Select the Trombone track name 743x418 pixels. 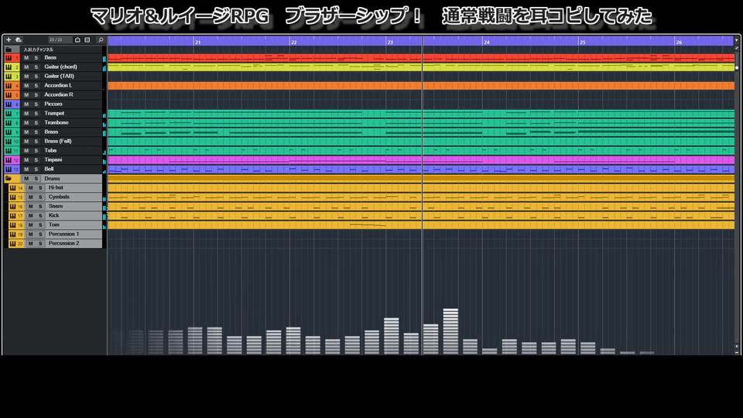coord(56,123)
